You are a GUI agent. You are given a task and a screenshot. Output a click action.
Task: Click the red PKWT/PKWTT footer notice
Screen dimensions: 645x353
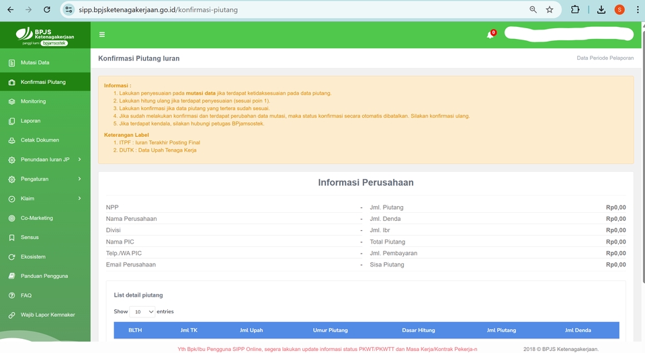pos(327,349)
